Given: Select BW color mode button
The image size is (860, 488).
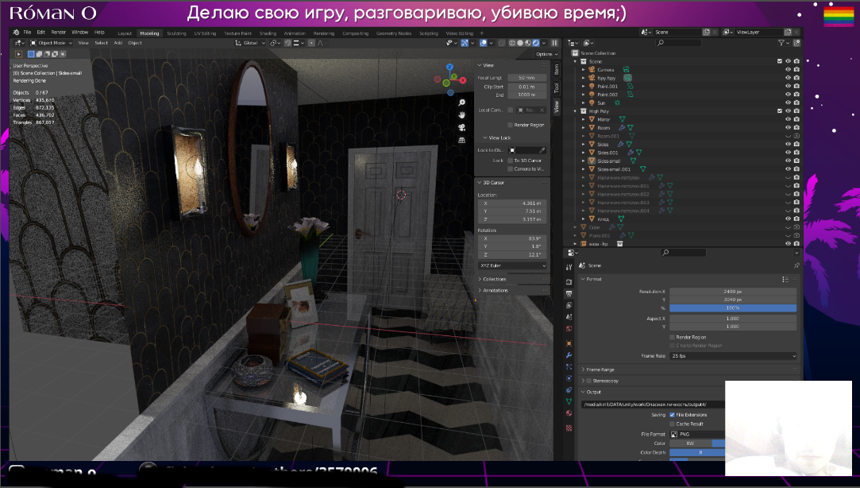Looking at the screenshot, I should tap(689, 443).
